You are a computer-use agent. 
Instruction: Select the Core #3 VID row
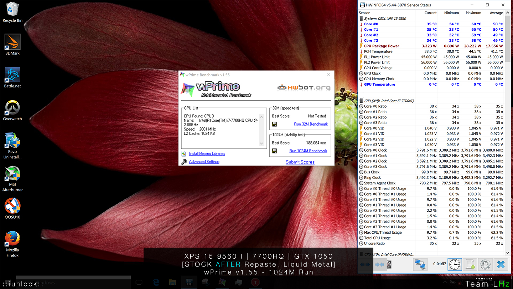pyautogui.click(x=431, y=145)
